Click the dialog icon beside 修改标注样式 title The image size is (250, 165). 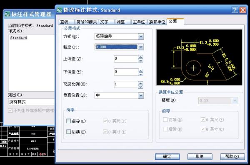(x=59, y=10)
